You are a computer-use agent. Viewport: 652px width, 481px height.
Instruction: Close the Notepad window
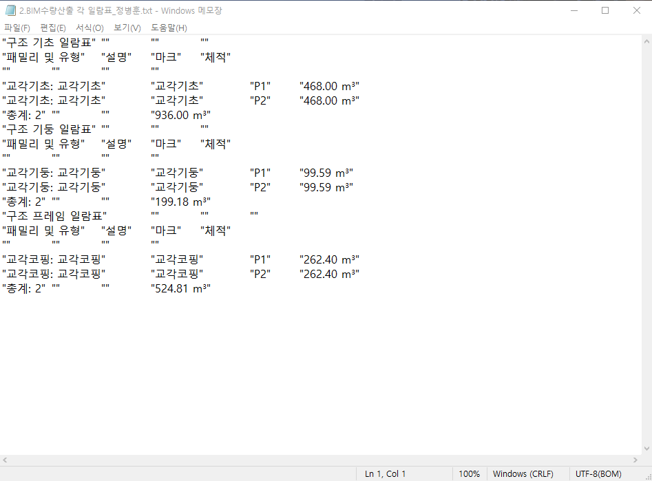(637, 10)
